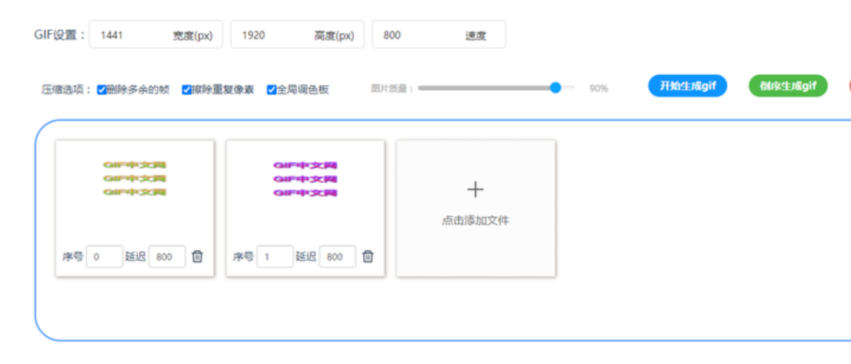Delete frame 0 using its trash icon

197,257
